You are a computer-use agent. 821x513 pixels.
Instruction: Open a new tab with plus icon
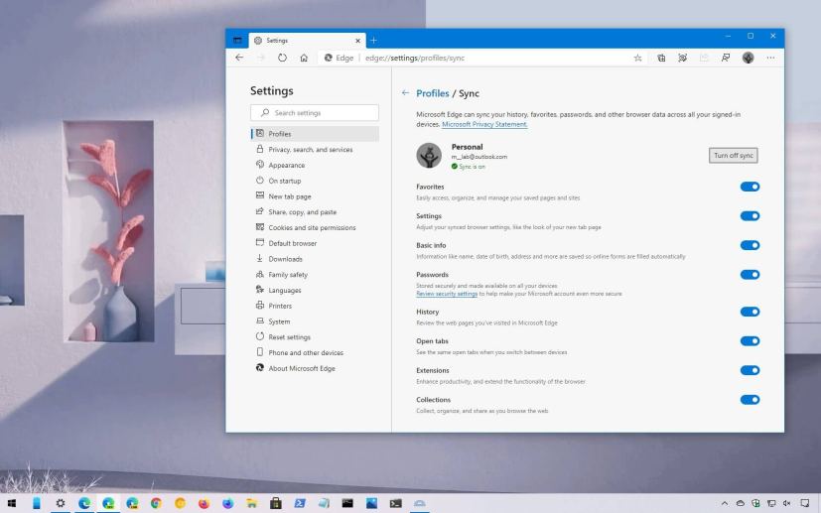[x=373, y=41]
